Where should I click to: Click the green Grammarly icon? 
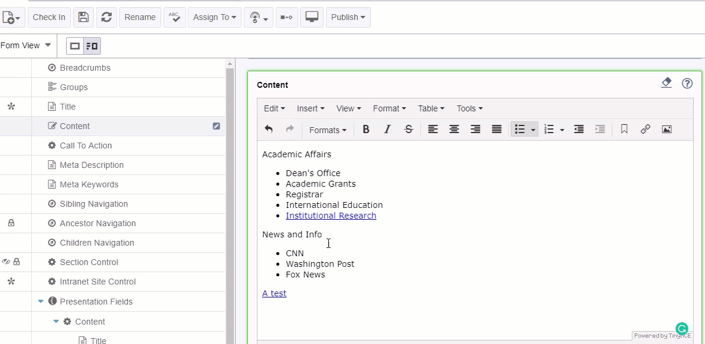(681, 329)
